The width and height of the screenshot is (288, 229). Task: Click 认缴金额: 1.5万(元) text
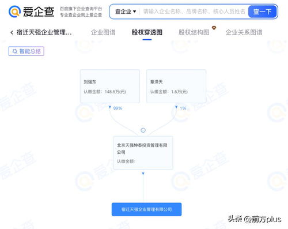click(169, 92)
